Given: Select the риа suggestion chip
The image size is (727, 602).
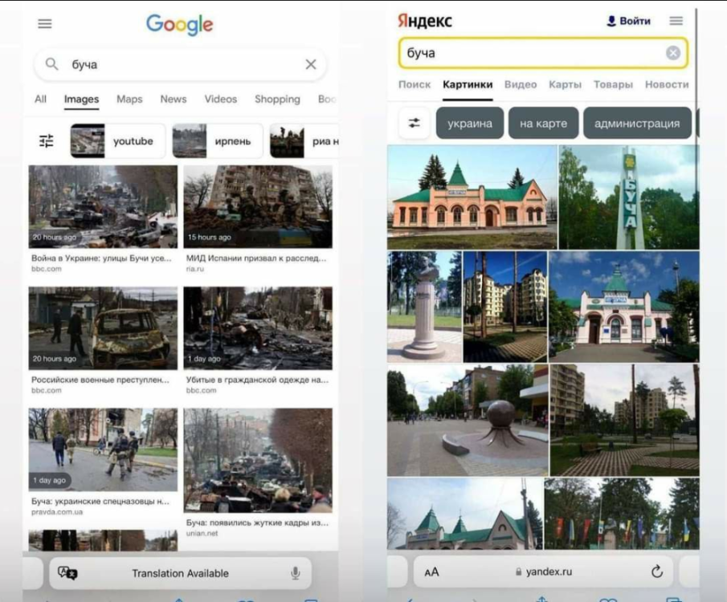Looking at the screenshot, I should tap(304, 141).
